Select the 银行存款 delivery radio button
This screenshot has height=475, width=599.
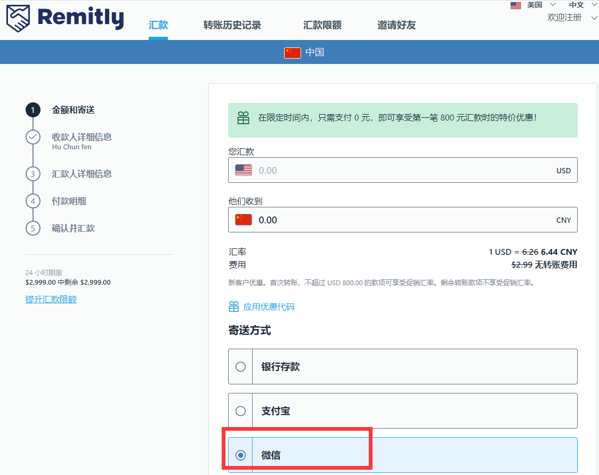(x=241, y=367)
